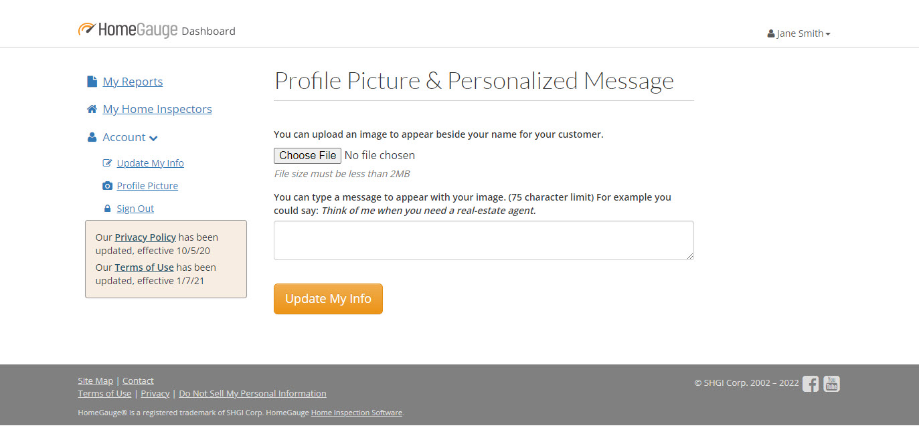Go to My Home Inspectors

click(x=157, y=109)
